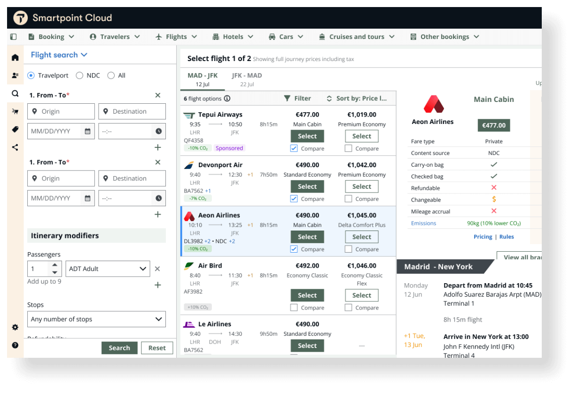577x393 pixels.
Task: Open the Pricing link for Aeon Airlines
Action: click(483, 237)
